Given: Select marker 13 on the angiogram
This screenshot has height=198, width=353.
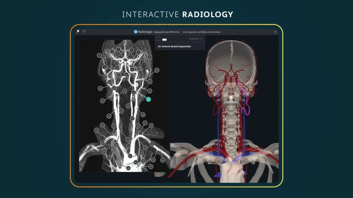Looking at the screenshot, I should 150,81.
